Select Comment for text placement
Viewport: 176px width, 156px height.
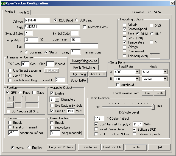pyautogui.click(x=26, y=52)
